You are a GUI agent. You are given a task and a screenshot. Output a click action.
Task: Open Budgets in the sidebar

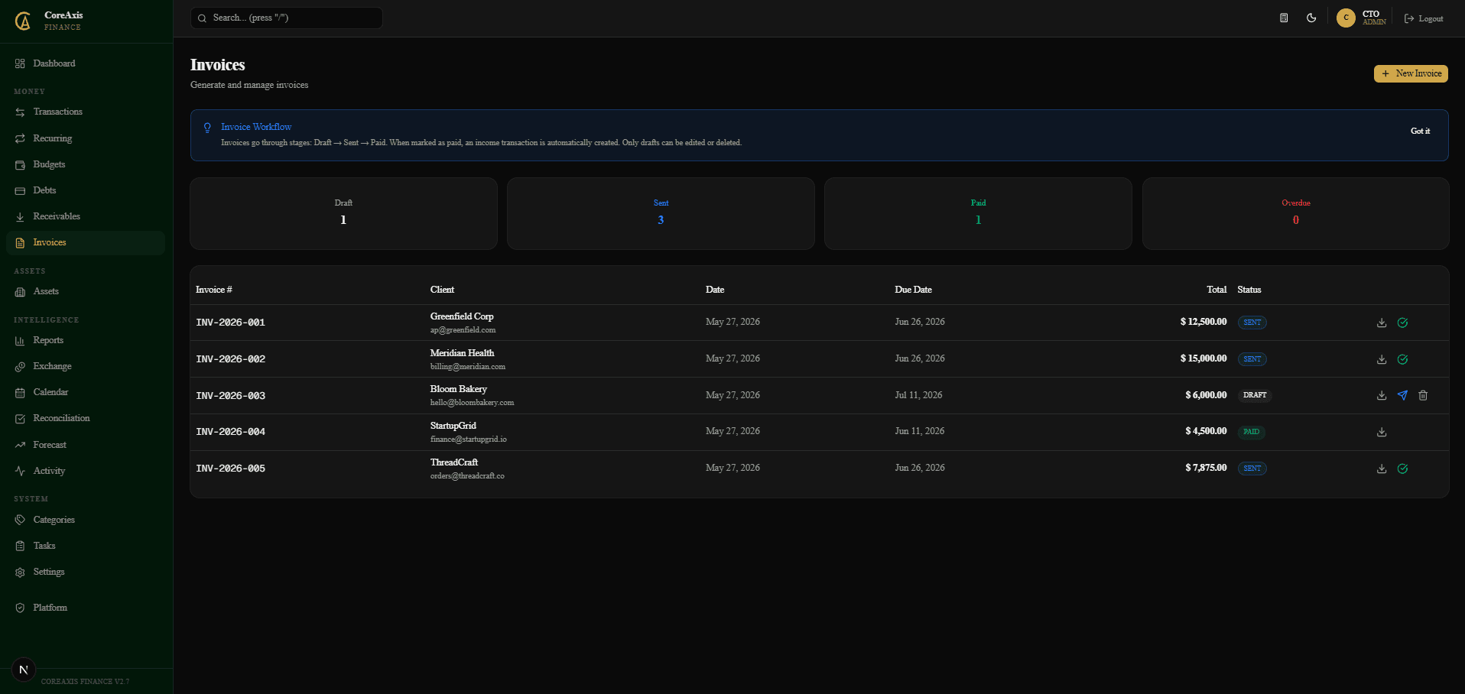click(86, 164)
